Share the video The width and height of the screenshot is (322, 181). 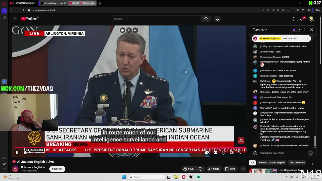click(214, 169)
